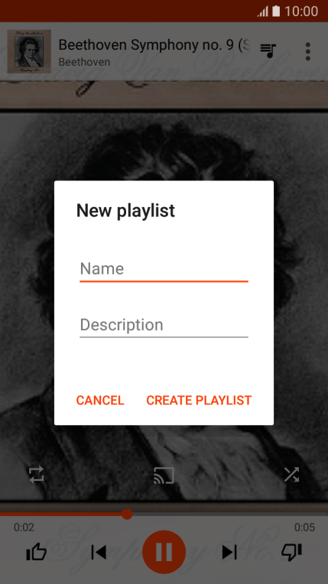
Task: Skip to the previous track
Action: coord(99,552)
